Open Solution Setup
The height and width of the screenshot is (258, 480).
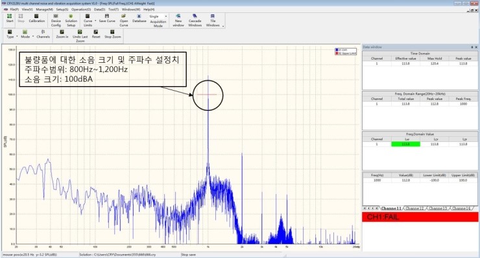click(71, 20)
